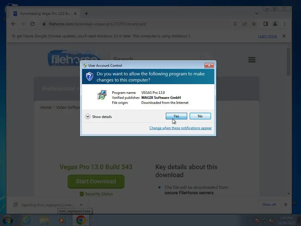Close the downloads bar
Viewport: 301px width, 226px height.
[285, 205]
